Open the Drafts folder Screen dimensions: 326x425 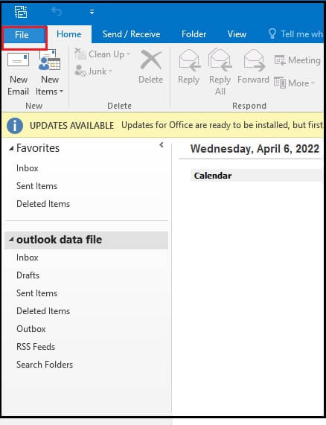tap(28, 275)
